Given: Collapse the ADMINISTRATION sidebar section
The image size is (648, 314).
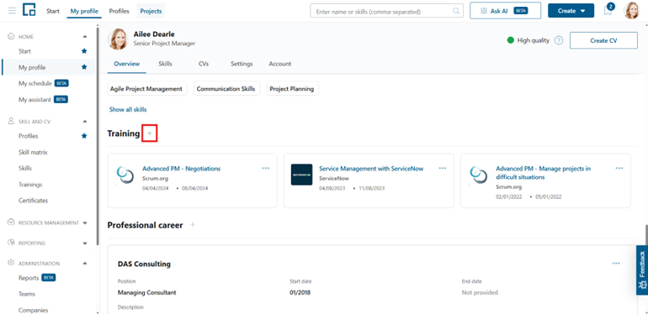Looking at the screenshot, I should [85, 264].
